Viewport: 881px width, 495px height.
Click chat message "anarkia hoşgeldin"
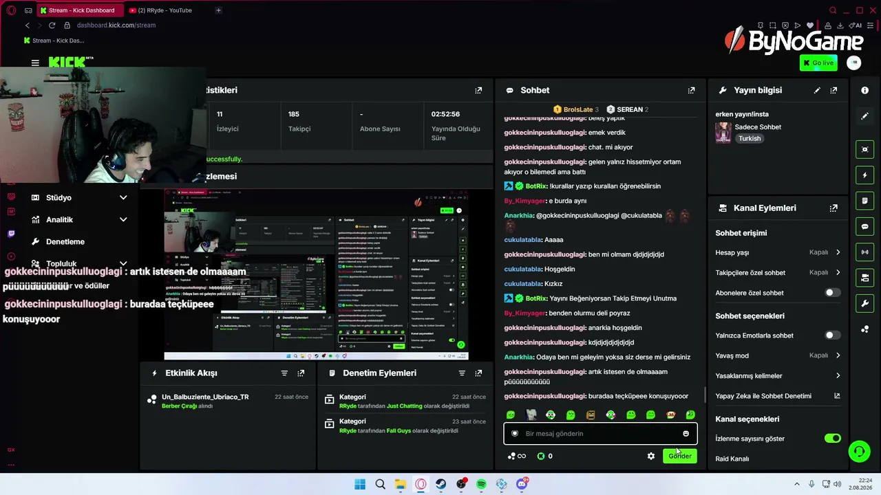coord(615,328)
